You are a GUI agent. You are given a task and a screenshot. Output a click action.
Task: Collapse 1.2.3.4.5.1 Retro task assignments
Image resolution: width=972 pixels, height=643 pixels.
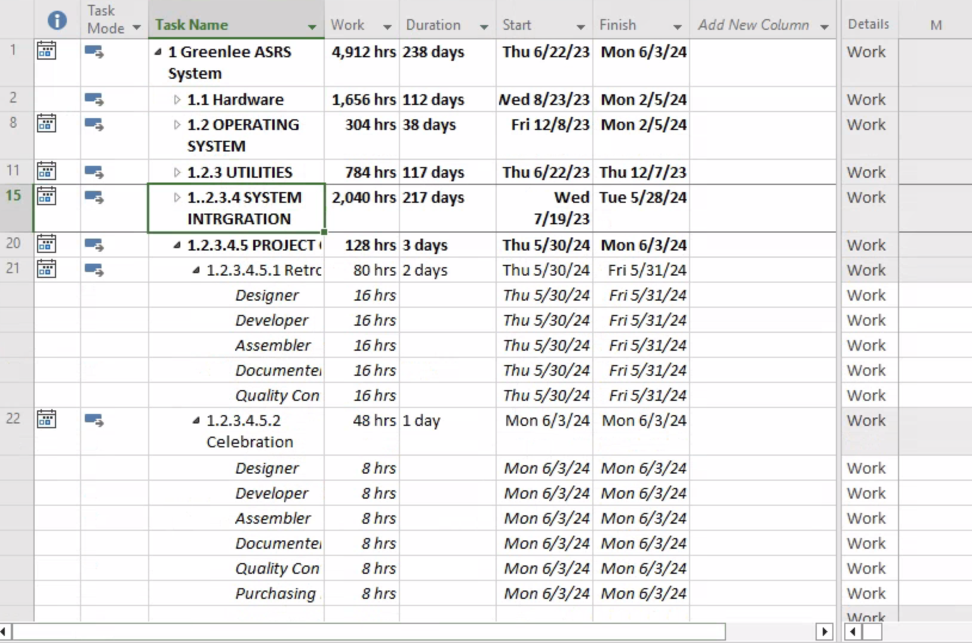196,270
